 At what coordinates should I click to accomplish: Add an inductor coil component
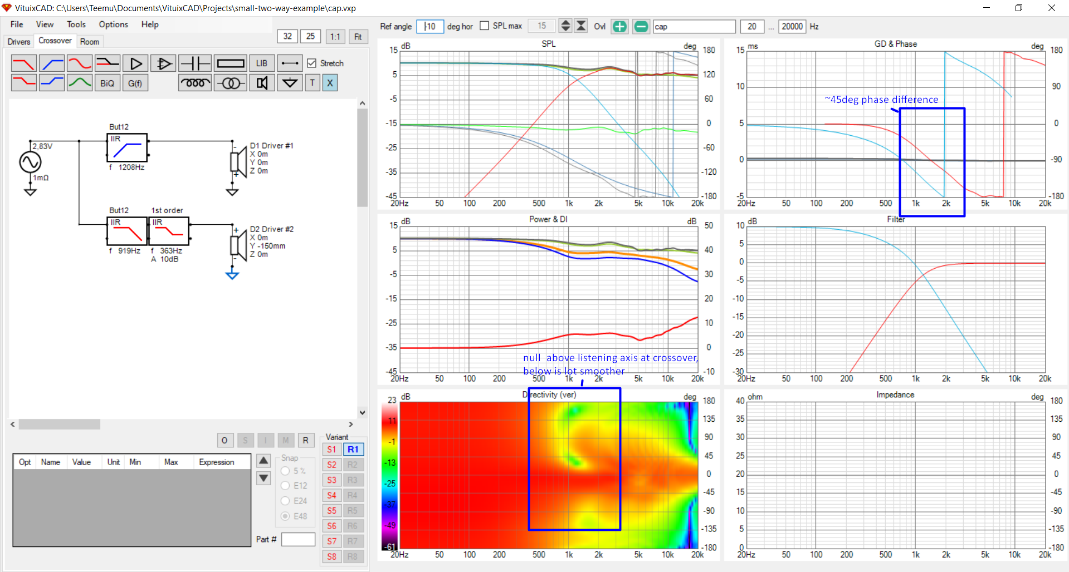[x=195, y=83]
